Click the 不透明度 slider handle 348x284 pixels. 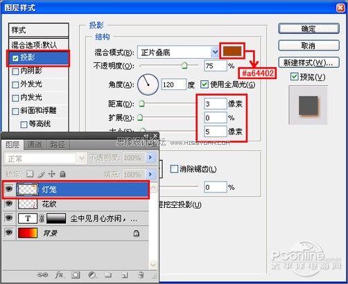pyautogui.click(x=184, y=66)
